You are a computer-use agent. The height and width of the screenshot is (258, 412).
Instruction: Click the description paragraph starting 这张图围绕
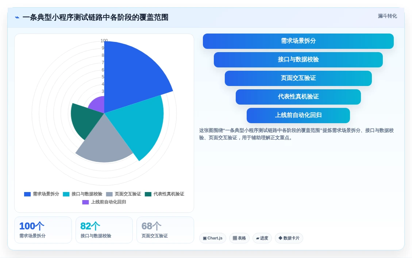296,134
